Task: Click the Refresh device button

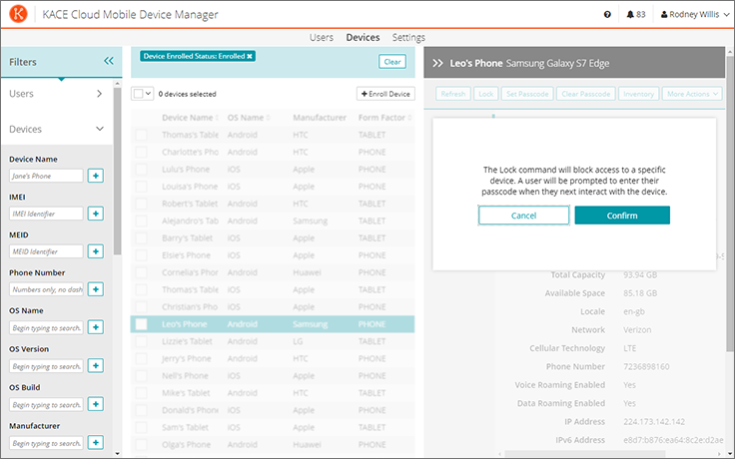Action: (x=452, y=94)
